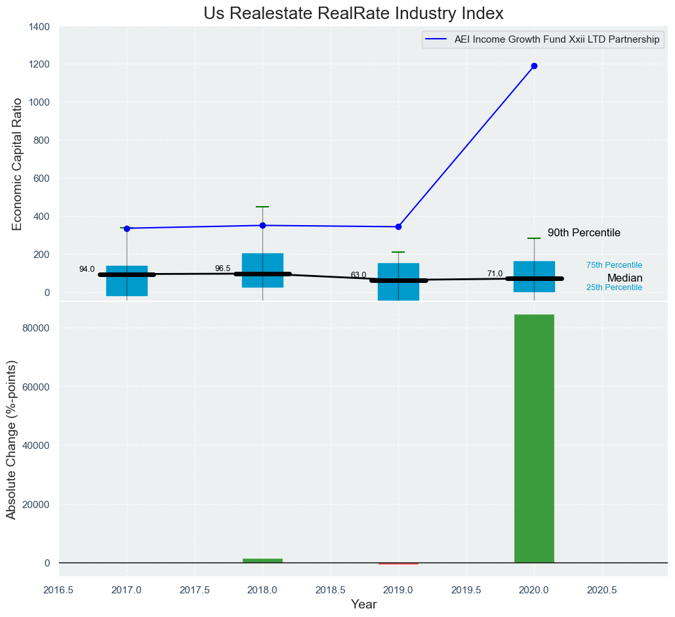Select the blue data point at 2019
Image resolution: width=675 pixels, height=617 pixels.
coord(398,227)
